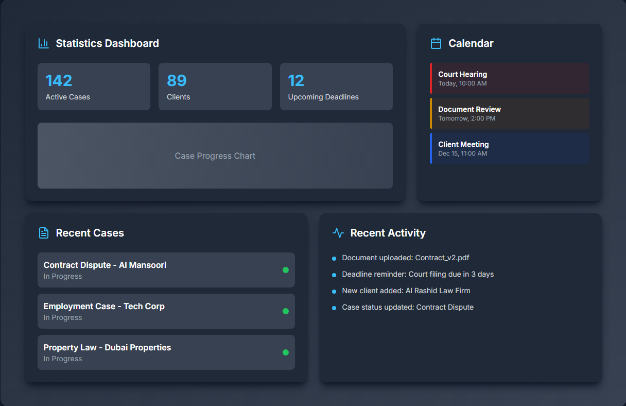Click the green status dot on Contract Dispute case
This screenshot has height=406, width=626.
[286, 270]
